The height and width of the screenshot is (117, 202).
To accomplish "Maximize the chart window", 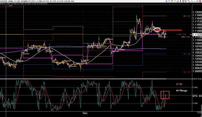I will [197, 1].
